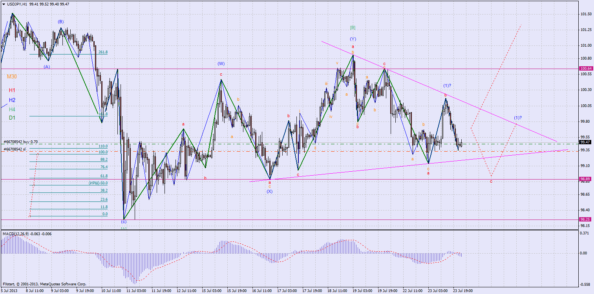Image resolution: width=594 pixels, height=294 pixels.
Task: Click the 100.64 magenta price tag
Action: [x=585, y=69]
